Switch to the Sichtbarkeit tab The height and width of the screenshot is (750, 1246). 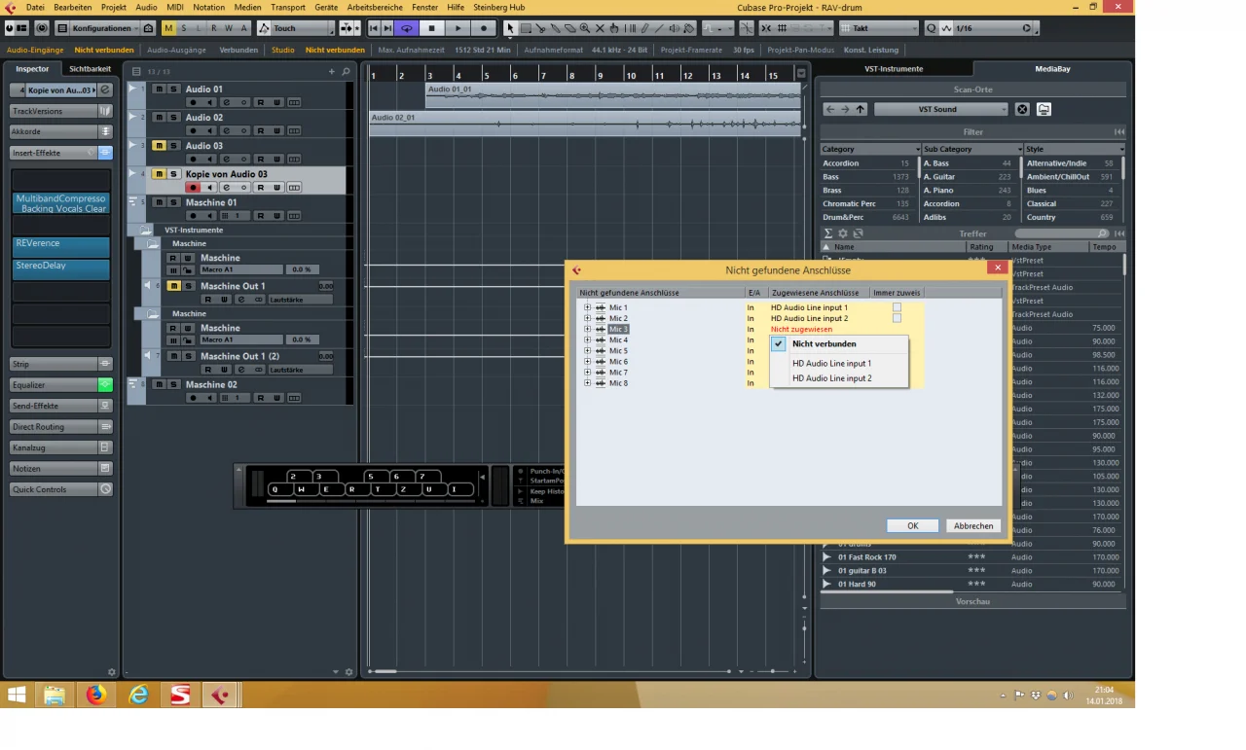pyautogui.click(x=90, y=69)
